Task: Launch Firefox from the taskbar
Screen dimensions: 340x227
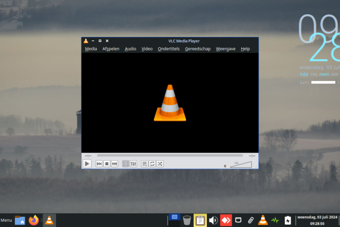Action: 34,220
